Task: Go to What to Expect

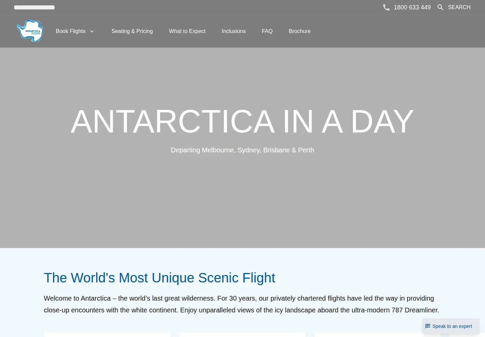Action: [x=187, y=31]
